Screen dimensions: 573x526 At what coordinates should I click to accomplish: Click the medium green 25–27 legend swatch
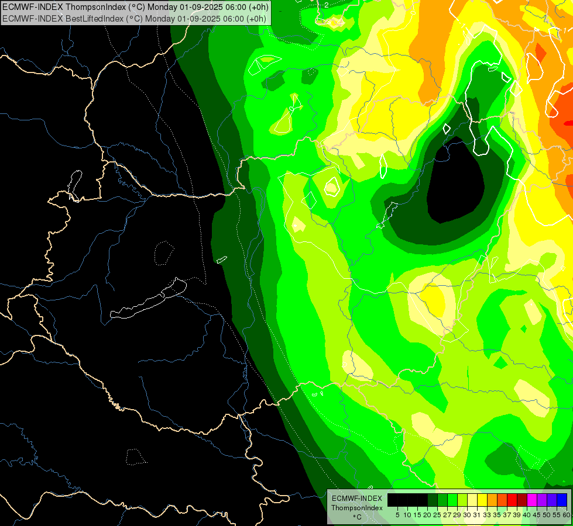click(x=442, y=500)
